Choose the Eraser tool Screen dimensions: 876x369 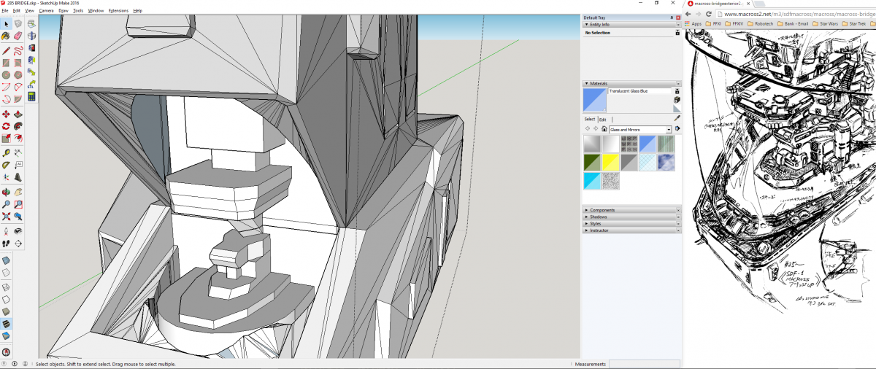pos(18,36)
